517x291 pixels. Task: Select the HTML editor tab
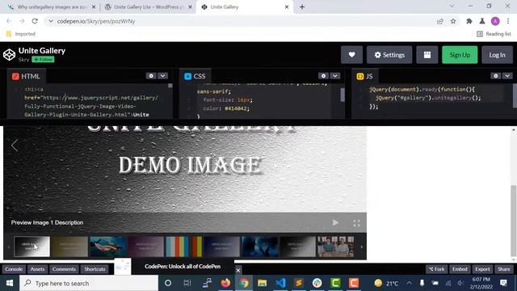(26, 76)
